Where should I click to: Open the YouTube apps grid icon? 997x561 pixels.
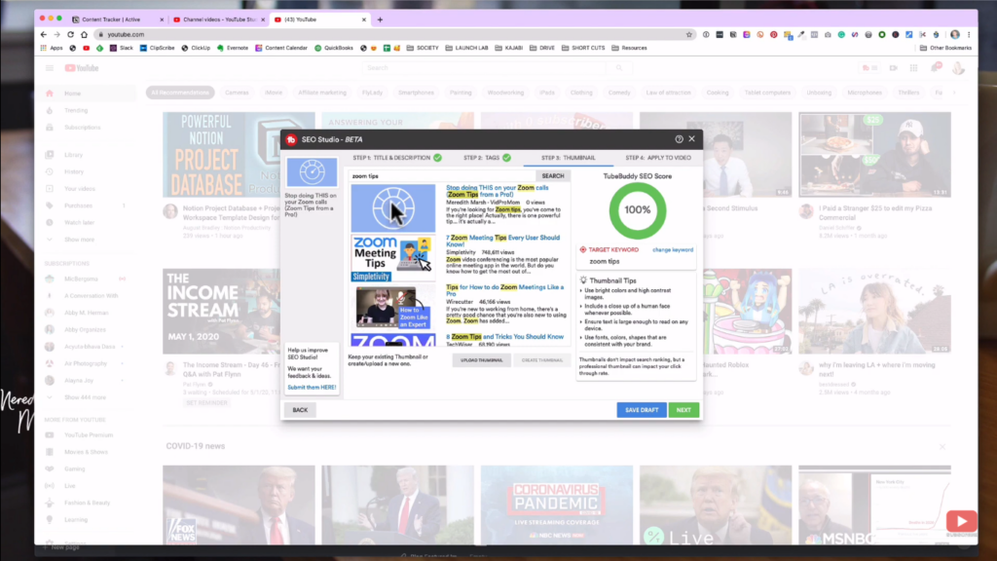(x=913, y=68)
